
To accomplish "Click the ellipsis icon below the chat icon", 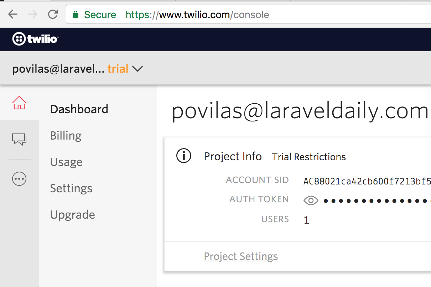I will pyautogui.click(x=19, y=179).
